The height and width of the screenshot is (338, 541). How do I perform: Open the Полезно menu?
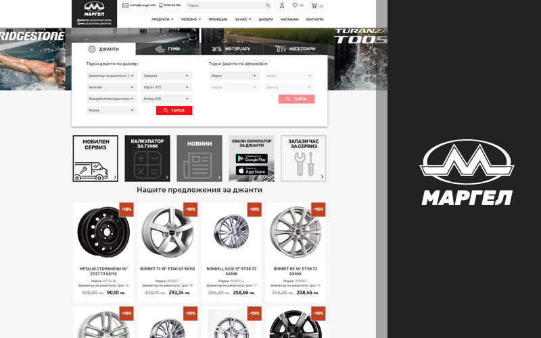tap(191, 20)
